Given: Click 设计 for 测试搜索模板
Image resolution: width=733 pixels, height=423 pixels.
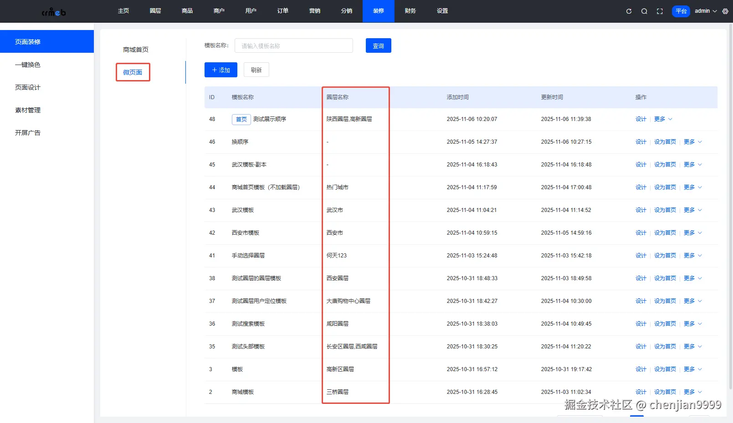Looking at the screenshot, I should pos(641,324).
